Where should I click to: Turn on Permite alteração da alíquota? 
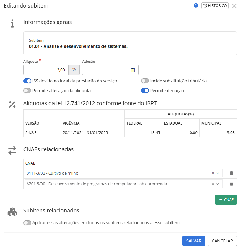tap(27, 91)
